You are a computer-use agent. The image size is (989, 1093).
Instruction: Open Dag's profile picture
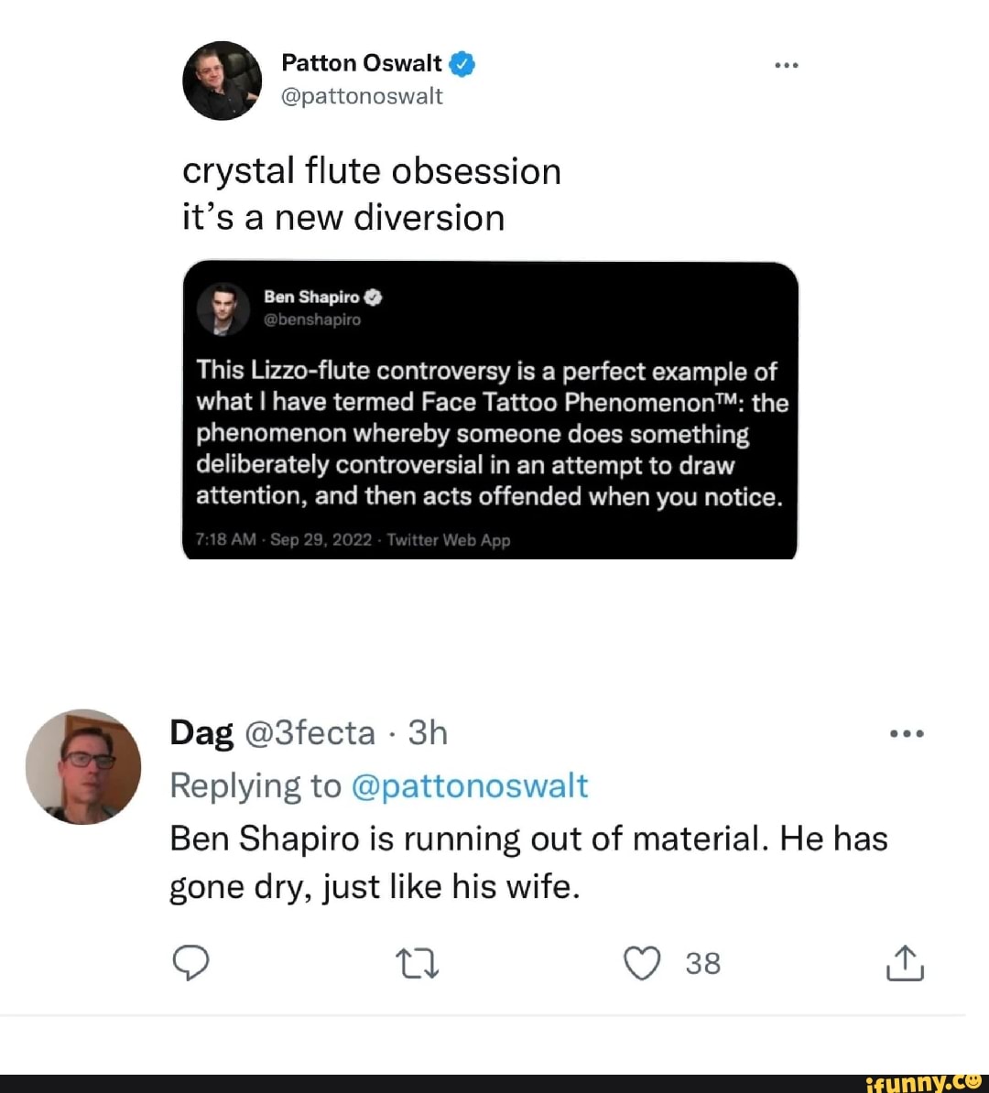click(x=83, y=766)
